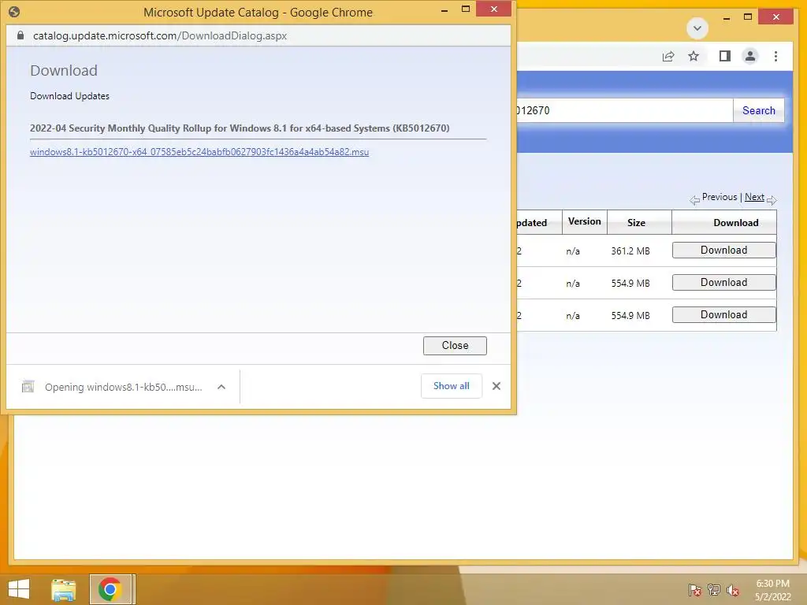Open the windows8.1-kb5012670-x64 .msu download link
The height and width of the screenshot is (605, 807).
pyautogui.click(x=199, y=152)
